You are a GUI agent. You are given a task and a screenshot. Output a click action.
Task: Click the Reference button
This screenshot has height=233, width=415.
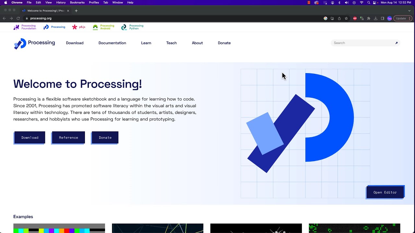pos(68,138)
